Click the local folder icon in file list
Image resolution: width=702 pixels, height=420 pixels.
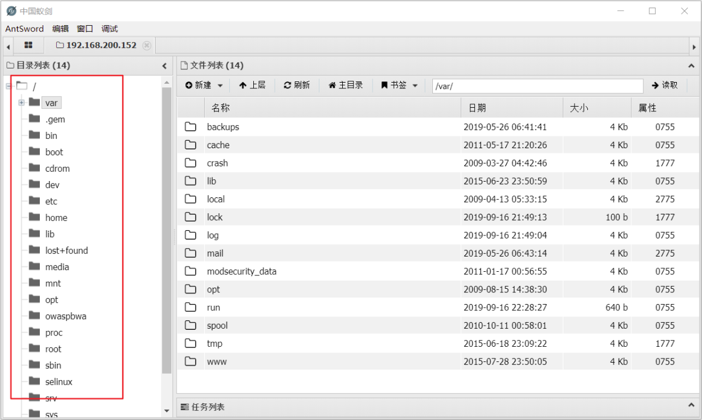tap(190, 199)
